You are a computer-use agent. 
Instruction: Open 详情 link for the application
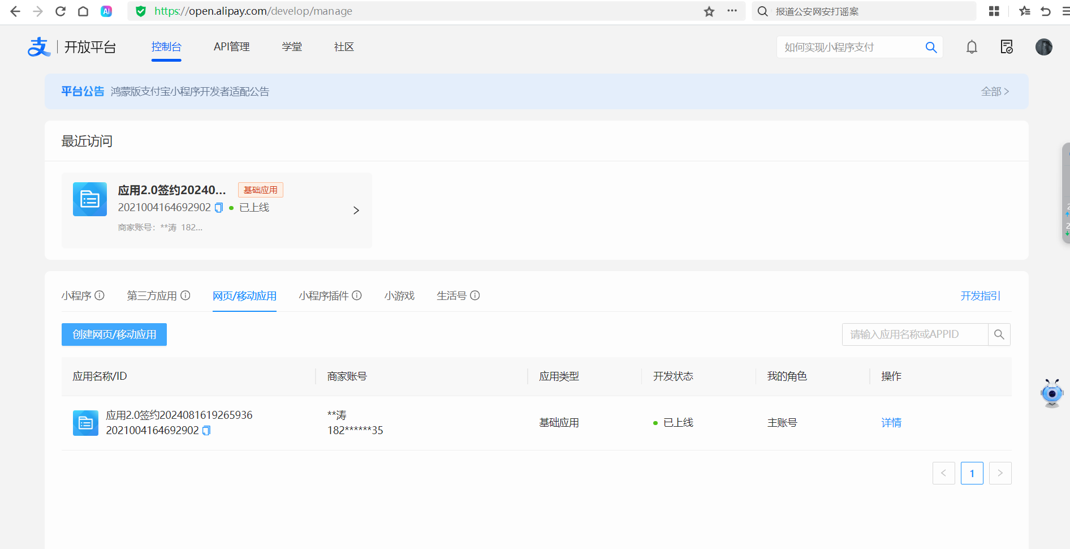[891, 423]
